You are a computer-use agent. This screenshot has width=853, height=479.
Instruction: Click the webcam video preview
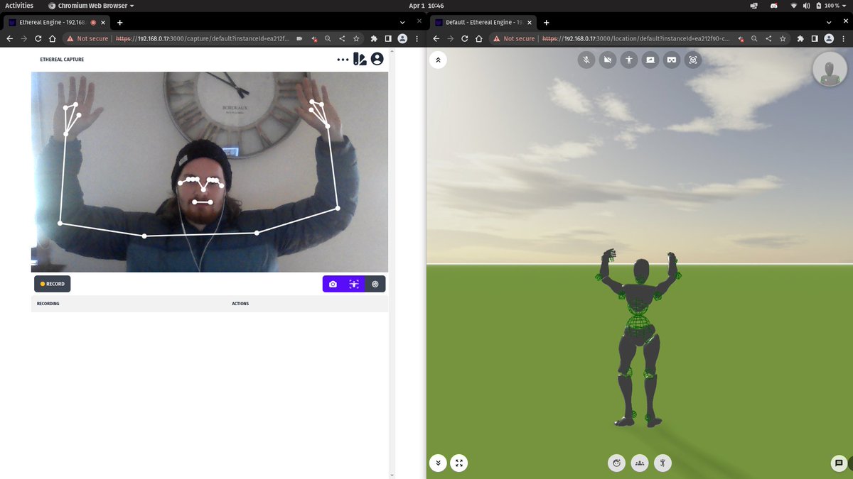(210, 172)
